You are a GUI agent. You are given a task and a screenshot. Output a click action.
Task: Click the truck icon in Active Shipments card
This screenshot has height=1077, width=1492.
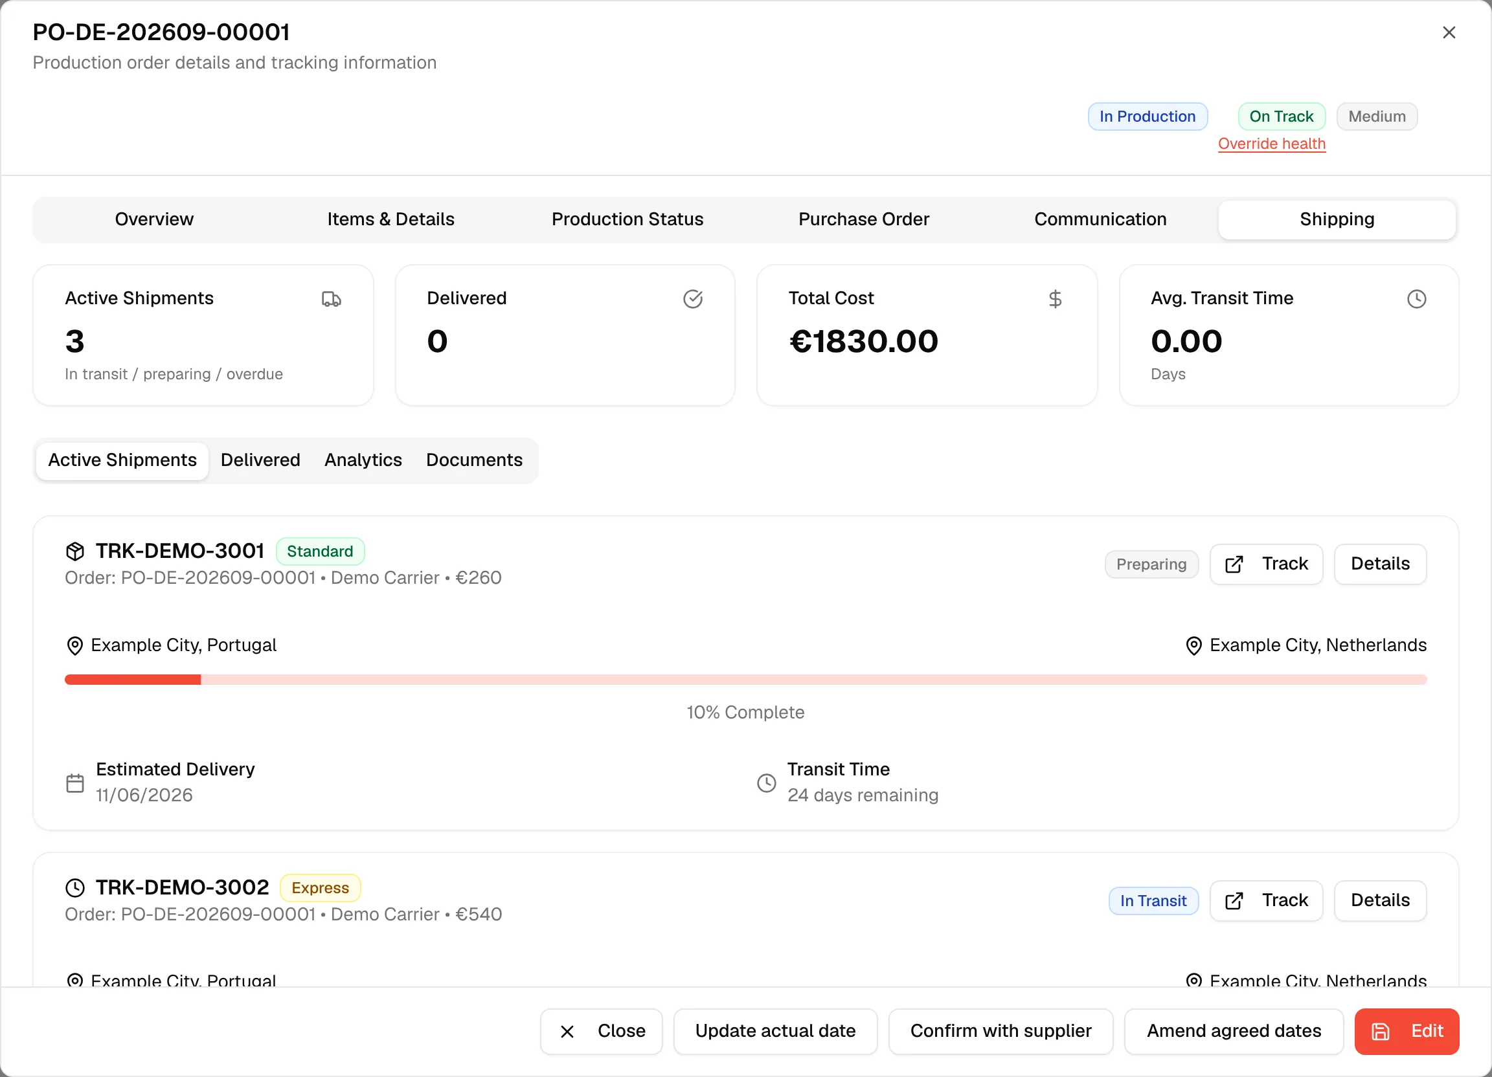click(x=331, y=299)
